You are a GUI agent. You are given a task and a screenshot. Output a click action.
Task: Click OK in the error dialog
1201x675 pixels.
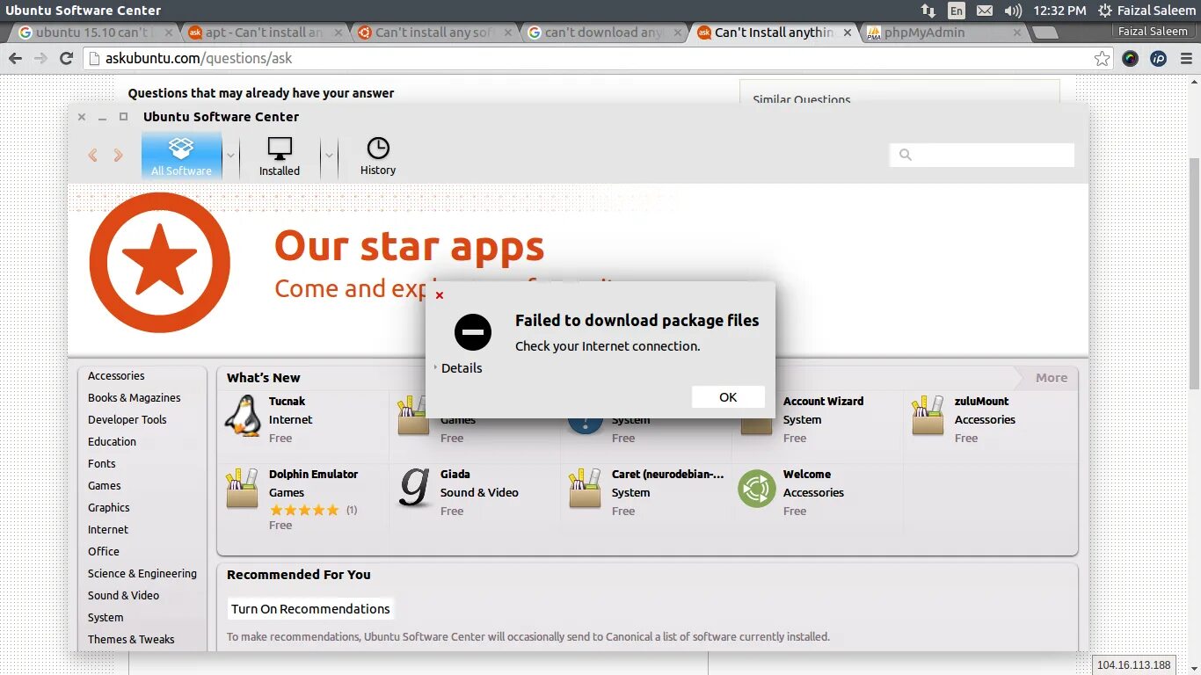[x=728, y=397]
